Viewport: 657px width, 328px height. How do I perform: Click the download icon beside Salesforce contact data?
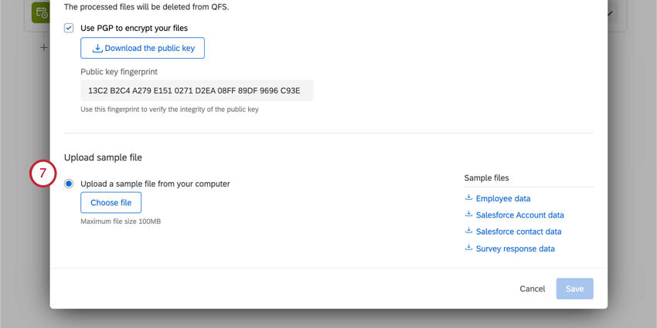(468, 231)
